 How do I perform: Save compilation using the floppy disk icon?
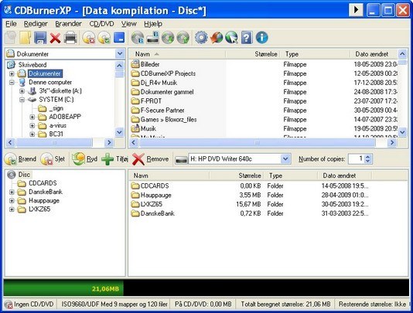[40, 38]
